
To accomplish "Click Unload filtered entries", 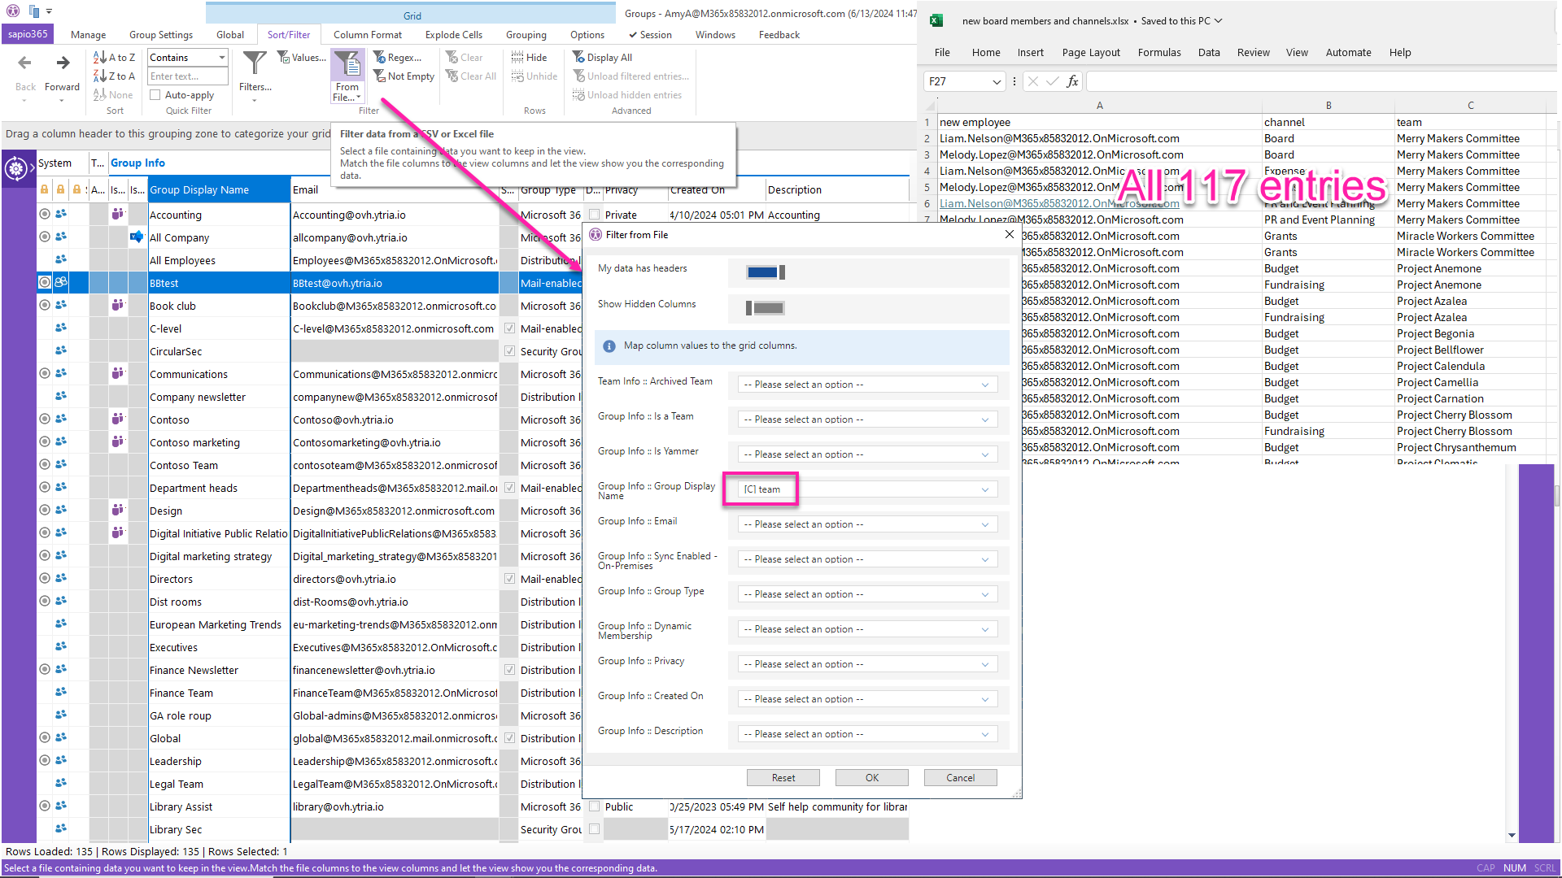I will (630, 76).
